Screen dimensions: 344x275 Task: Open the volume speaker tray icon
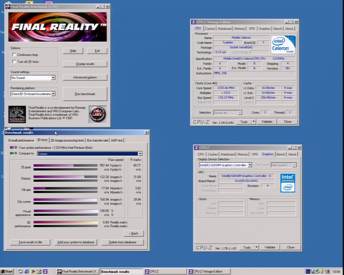[x=322, y=272]
